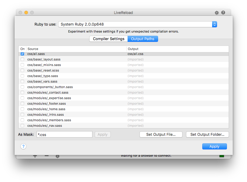Image resolution: width=247 pixels, height=182 pixels.
Task: Select css/modules/_intro.sass row text
Action: [46, 115]
